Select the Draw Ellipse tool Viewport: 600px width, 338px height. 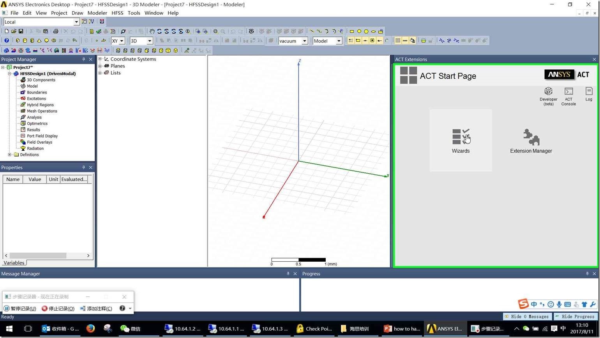[374, 31]
